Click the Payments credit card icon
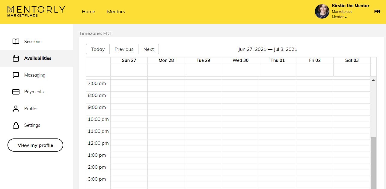The height and width of the screenshot is (189, 386). pyautogui.click(x=16, y=92)
